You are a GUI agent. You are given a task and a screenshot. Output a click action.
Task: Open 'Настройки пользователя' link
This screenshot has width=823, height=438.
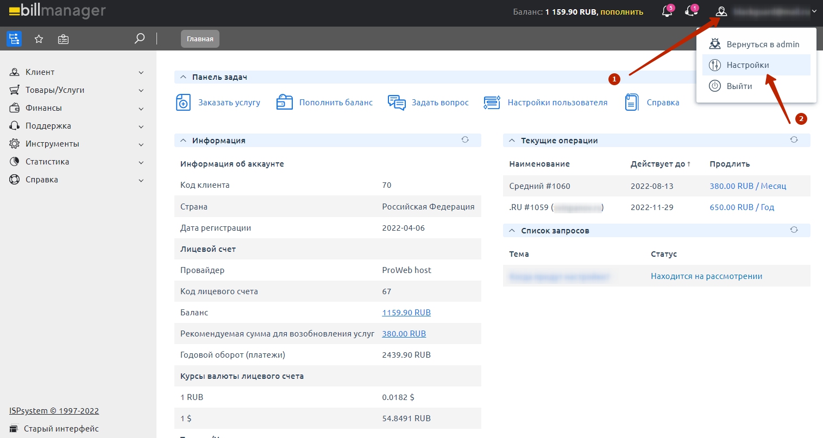pyautogui.click(x=557, y=103)
